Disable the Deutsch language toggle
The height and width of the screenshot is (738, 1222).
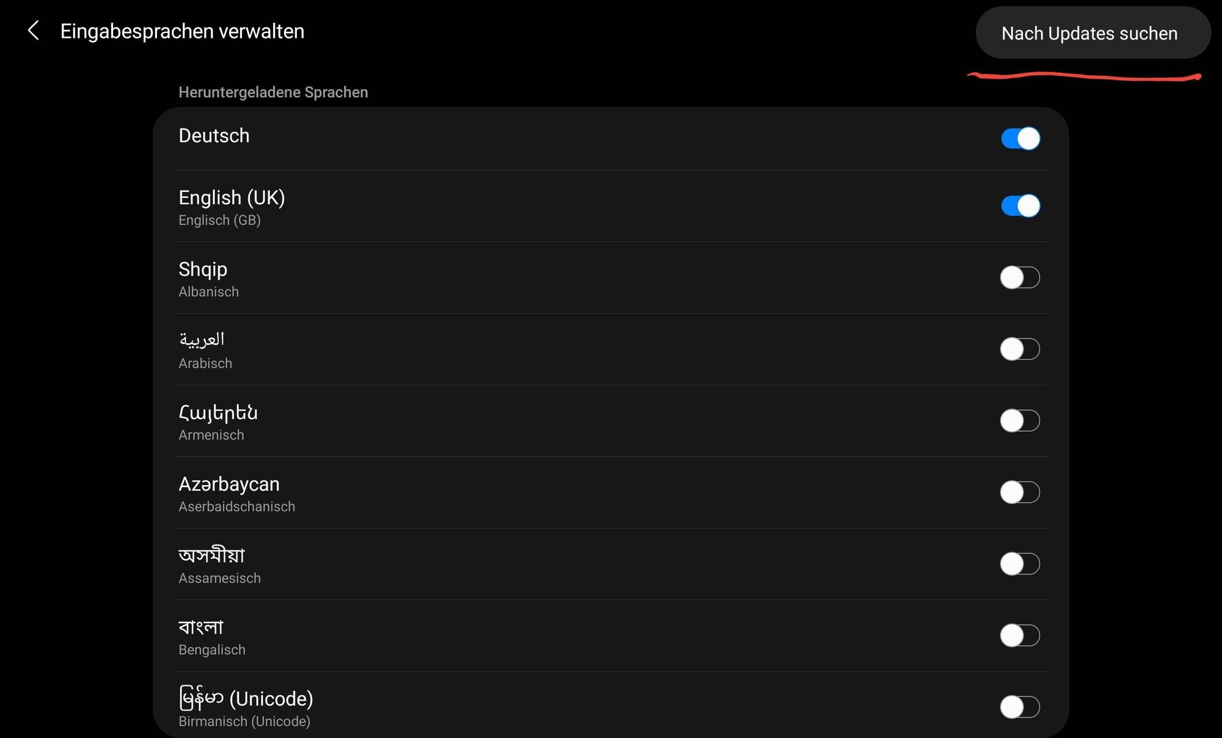pyautogui.click(x=1020, y=139)
